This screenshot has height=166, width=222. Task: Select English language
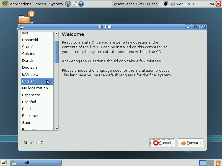click(x=37, y=81)
